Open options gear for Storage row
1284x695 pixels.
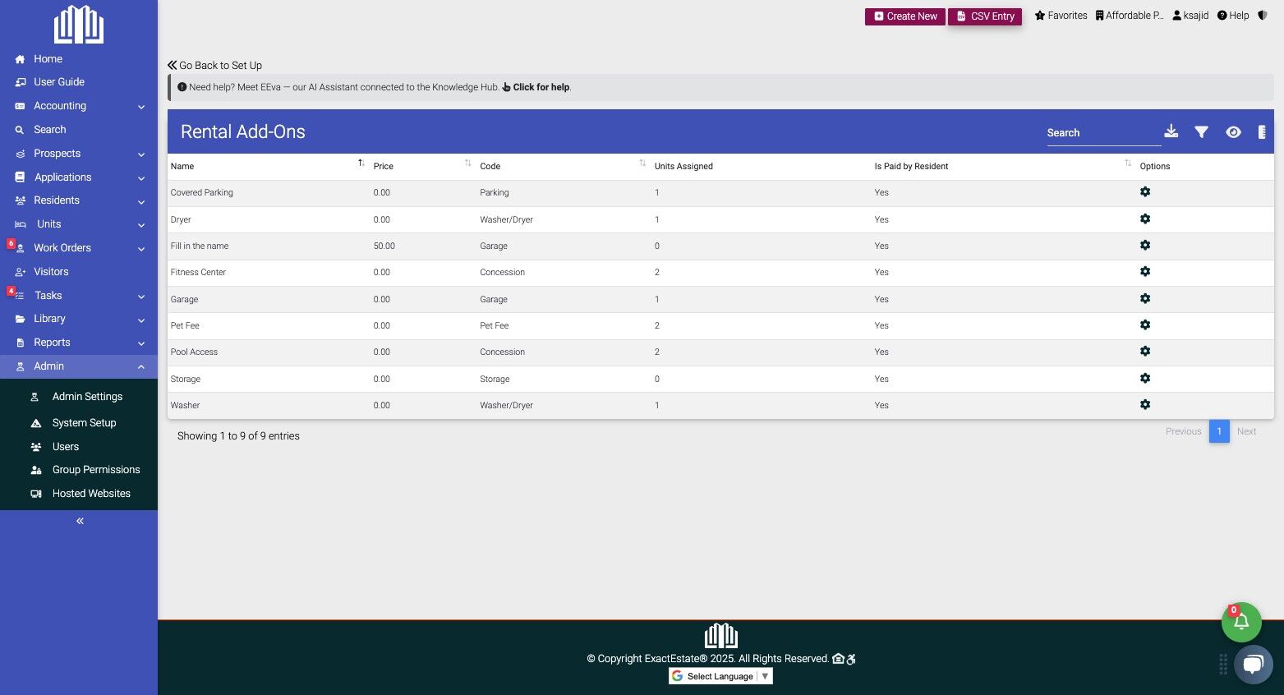tap(1145, 379)
